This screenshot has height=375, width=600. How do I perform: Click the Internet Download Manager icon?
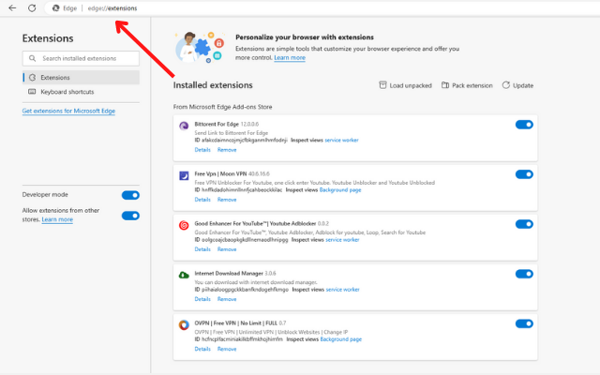click(184, 275)
